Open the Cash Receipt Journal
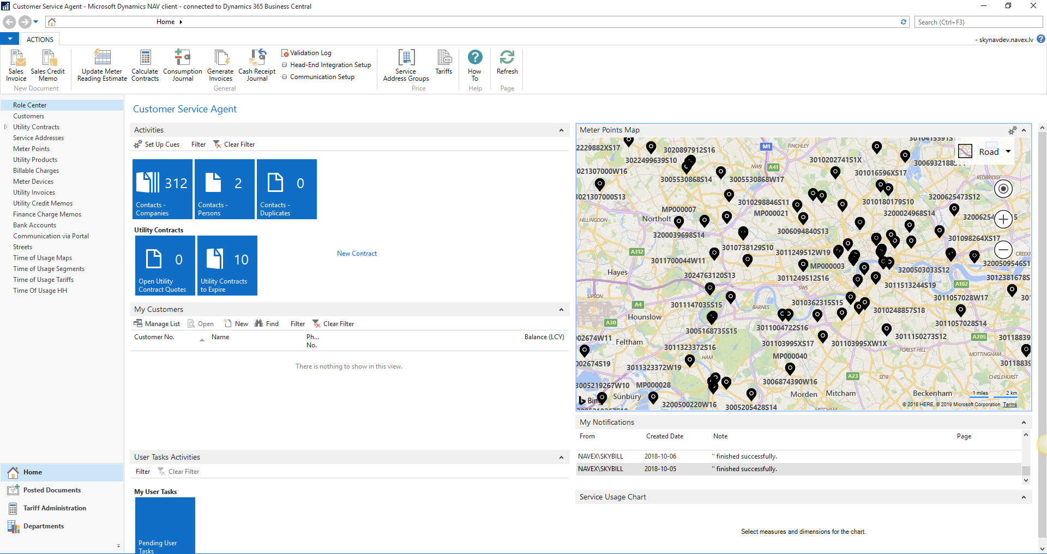 [257, 65]
